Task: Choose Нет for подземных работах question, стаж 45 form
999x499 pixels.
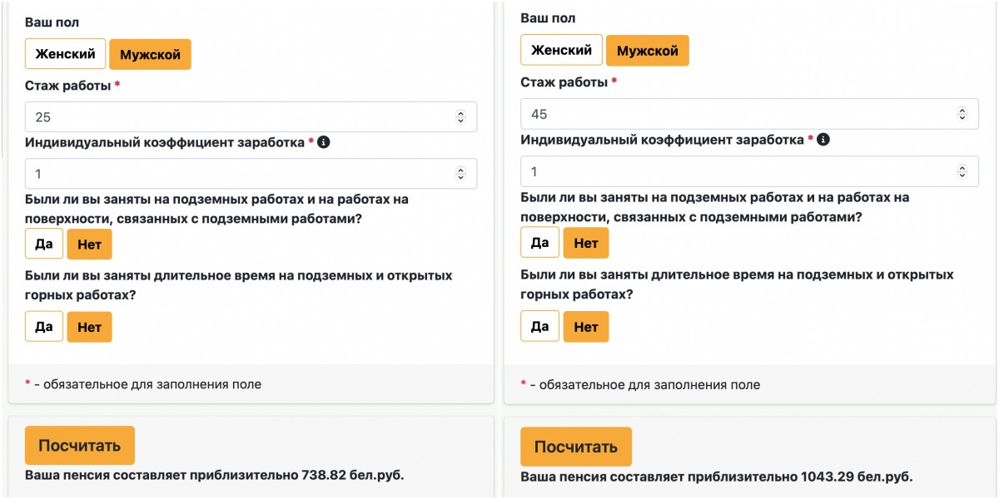Action: (x=586, y=243)
